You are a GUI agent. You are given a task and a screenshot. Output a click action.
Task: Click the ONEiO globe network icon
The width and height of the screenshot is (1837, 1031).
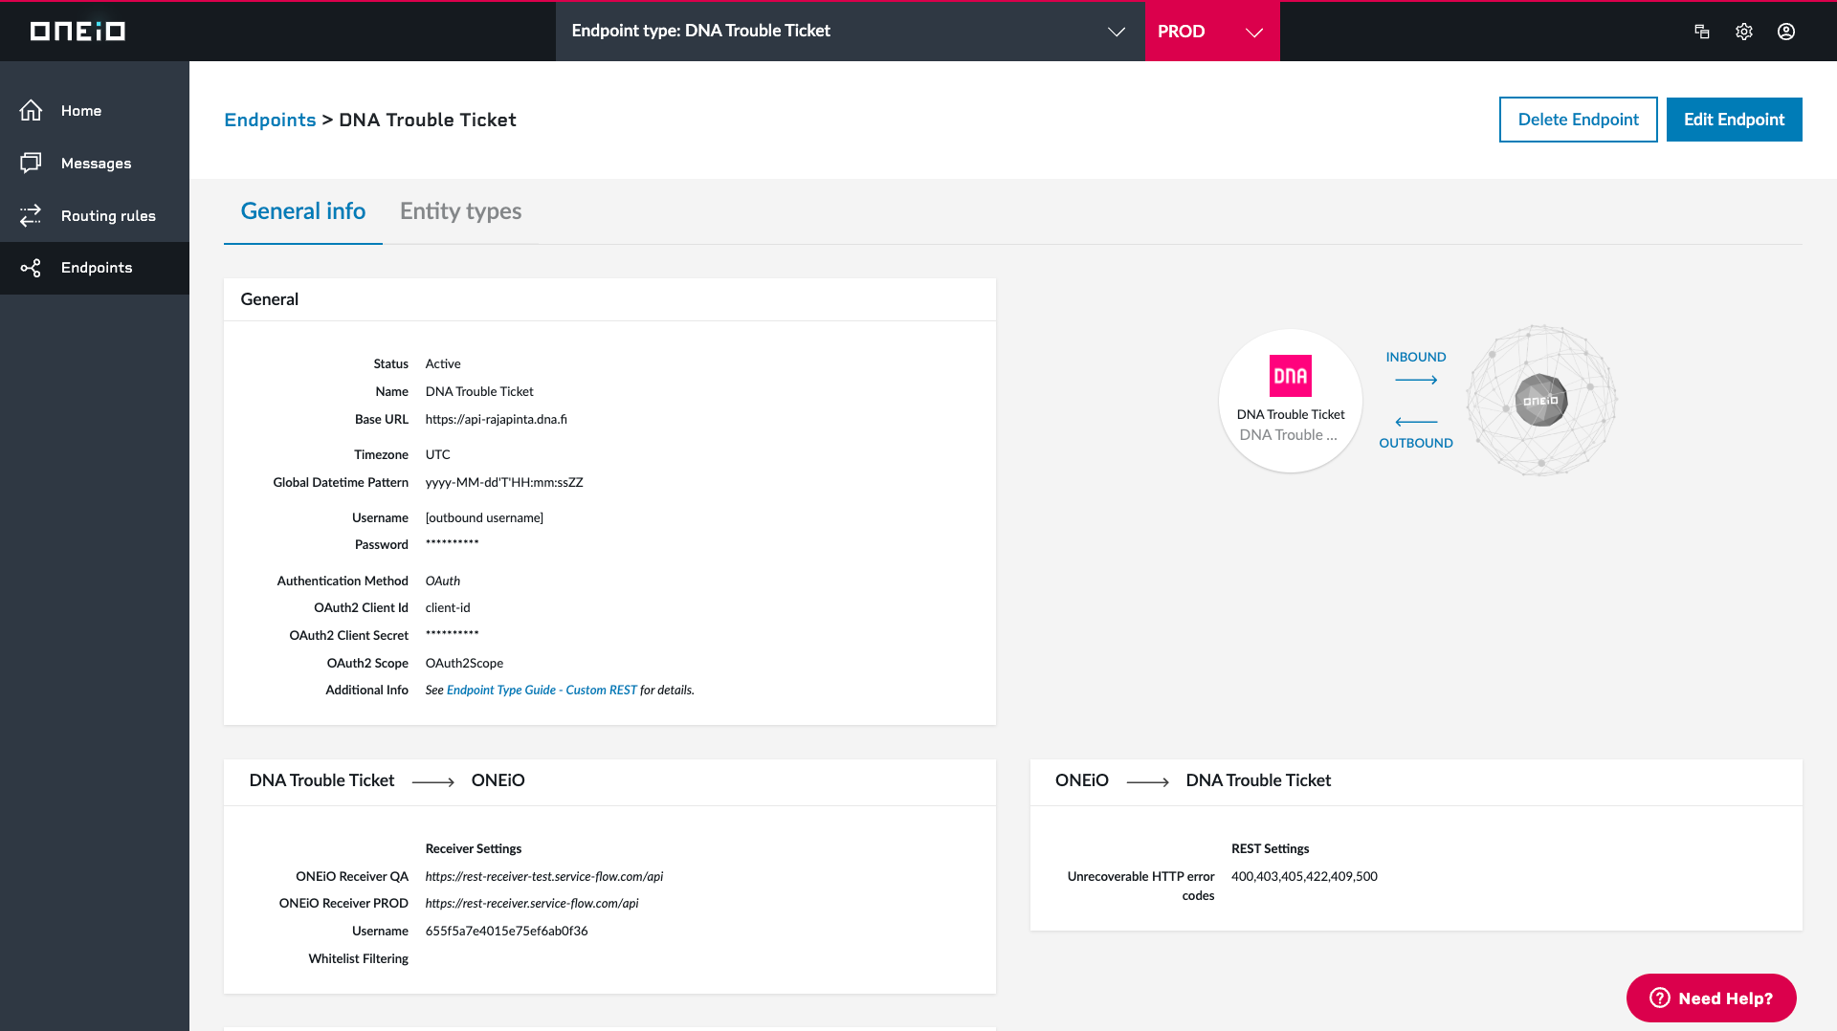point(1541,401)
